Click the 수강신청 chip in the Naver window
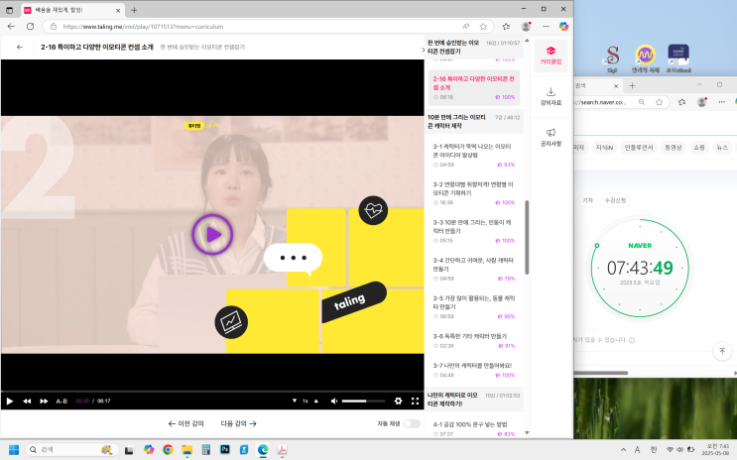Viewport: 737px width, 460px height. (615, 200)
